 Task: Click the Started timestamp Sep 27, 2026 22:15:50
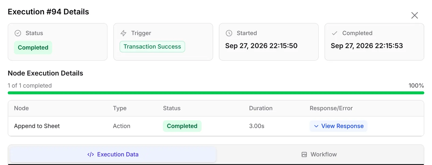[261, 46]
